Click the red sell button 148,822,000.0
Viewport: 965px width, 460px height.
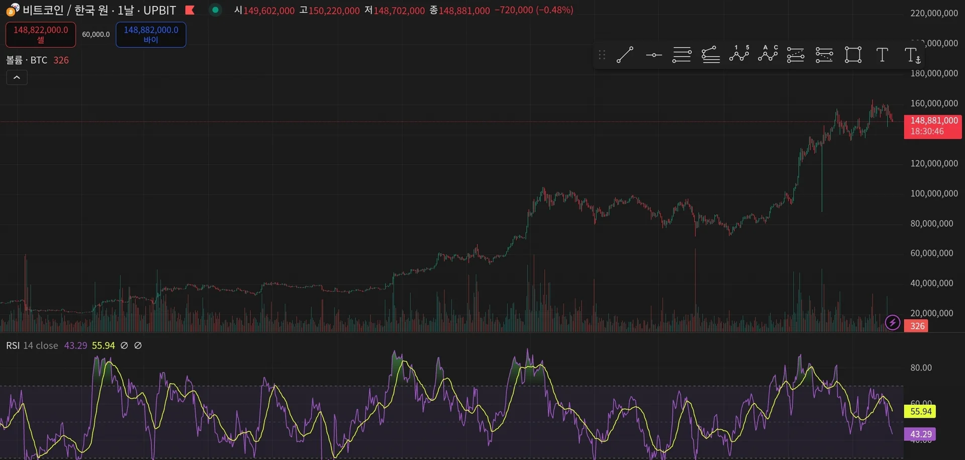click(41, 35)
